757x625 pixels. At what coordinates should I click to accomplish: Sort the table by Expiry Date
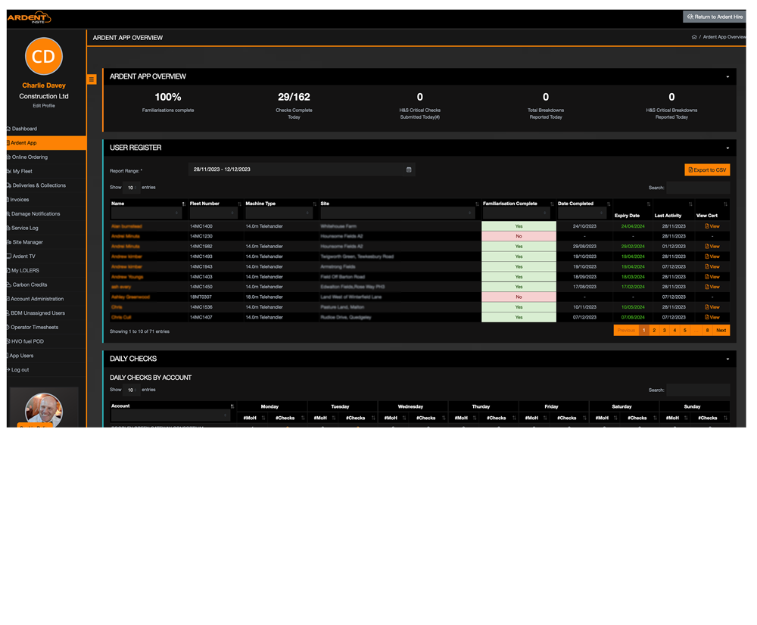(x=649, y=204)
